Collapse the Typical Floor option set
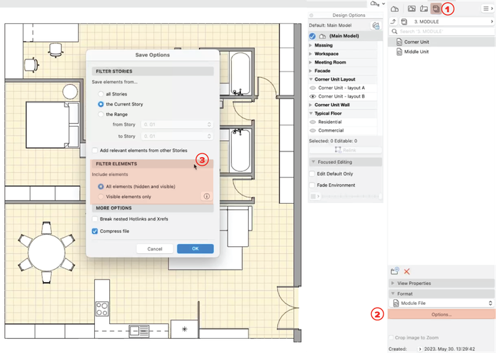 (311, 113)
